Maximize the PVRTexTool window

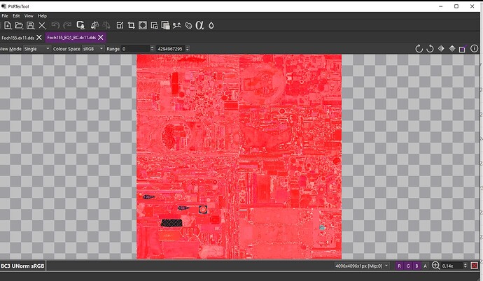pyautogui.click(x=456, y=6)
